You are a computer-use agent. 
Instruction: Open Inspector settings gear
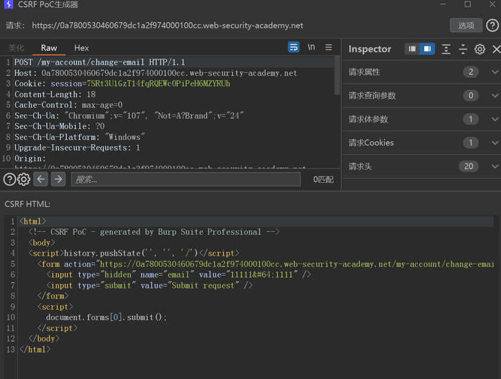pyautogui.click(x=480, y=49)
